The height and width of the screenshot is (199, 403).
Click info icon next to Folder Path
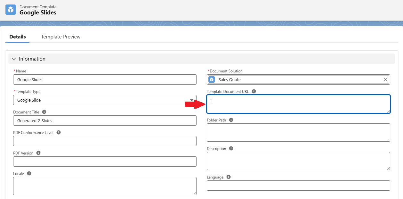click(231, 120)
